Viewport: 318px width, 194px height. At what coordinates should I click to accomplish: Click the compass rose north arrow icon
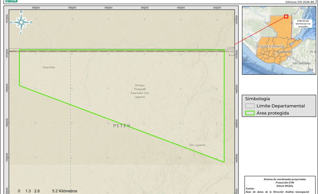(21, 22)
